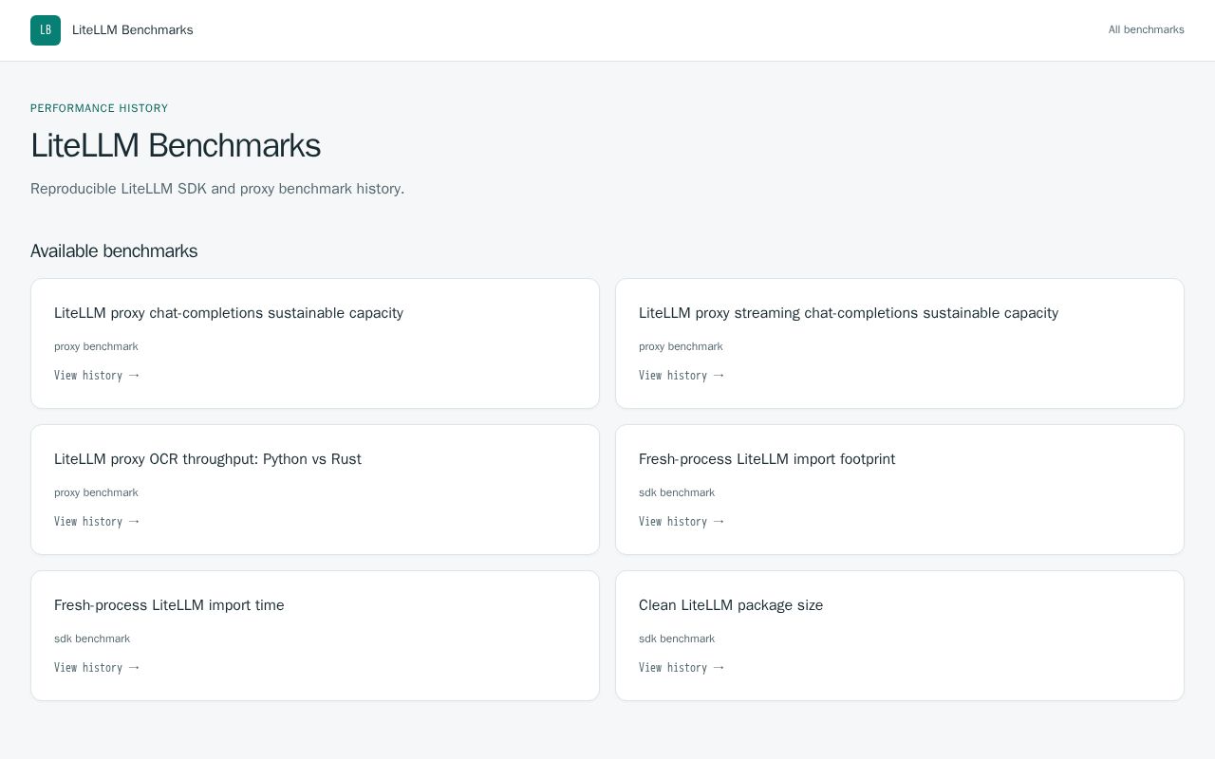Click proxy benchmark label under streaming chat-completions
Image resolution: width=1215 pixels, height=759 pixels.
681,346
